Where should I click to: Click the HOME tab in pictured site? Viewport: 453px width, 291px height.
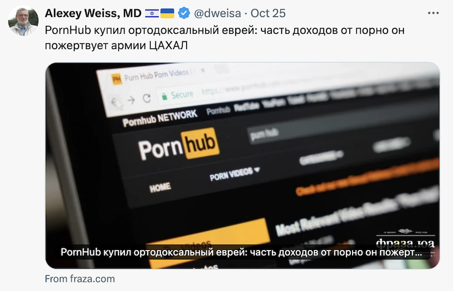[160, 187]
